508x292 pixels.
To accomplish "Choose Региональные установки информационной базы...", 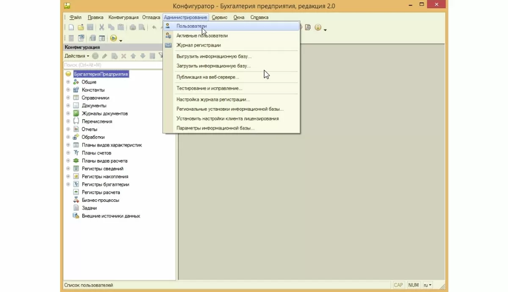I will 232,109.
